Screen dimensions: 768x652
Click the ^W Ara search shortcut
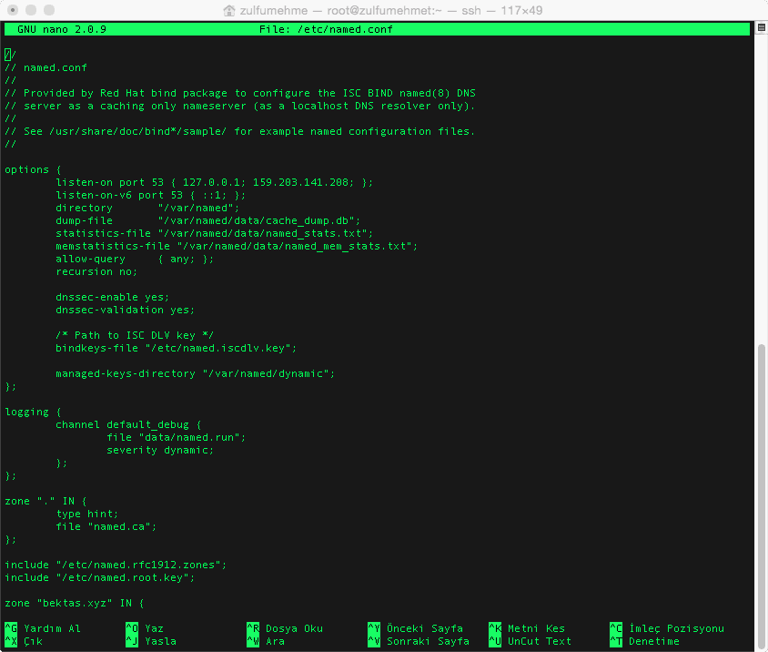pos(266,641)
